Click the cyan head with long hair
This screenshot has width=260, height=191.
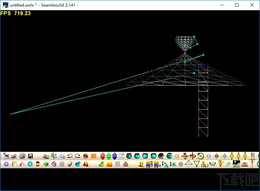click(x=145, y=156)
